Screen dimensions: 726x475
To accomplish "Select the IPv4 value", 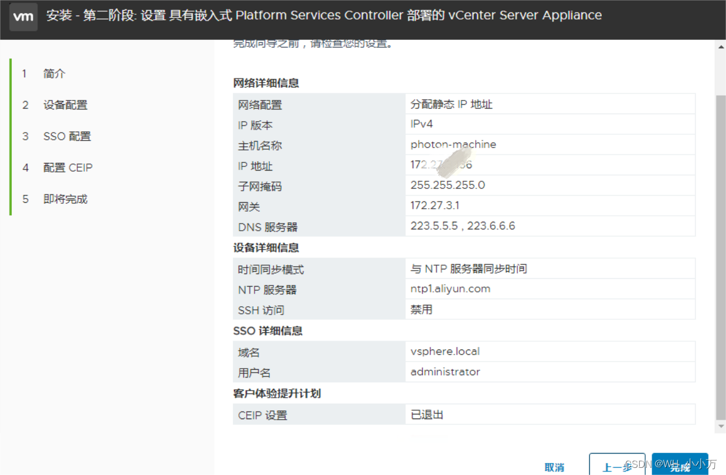I will coord(422,124).
